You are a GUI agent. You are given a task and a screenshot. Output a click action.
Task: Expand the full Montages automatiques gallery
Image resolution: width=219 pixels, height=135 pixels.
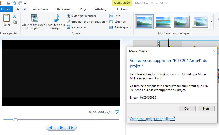pos(212,27)
